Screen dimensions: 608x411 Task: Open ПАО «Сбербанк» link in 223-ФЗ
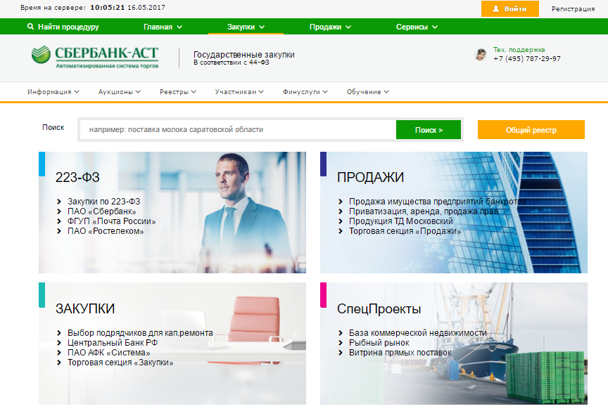point(101,211)
